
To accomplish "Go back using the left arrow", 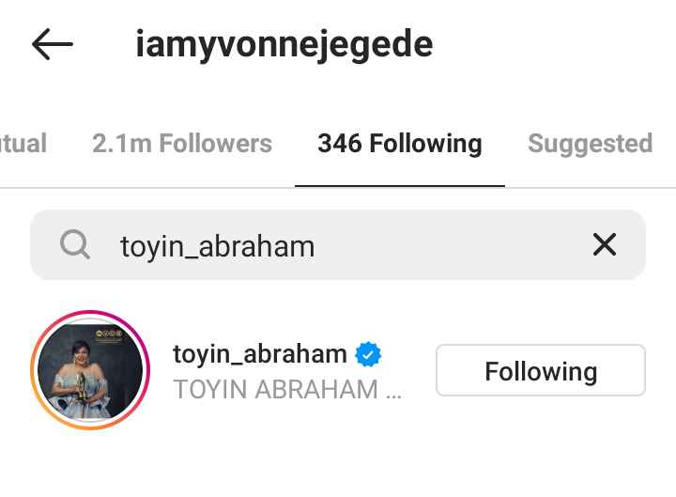I will 53,44.
